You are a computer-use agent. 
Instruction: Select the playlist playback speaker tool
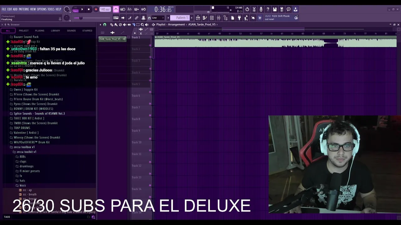pyautogui.click(x=147, y=25)
